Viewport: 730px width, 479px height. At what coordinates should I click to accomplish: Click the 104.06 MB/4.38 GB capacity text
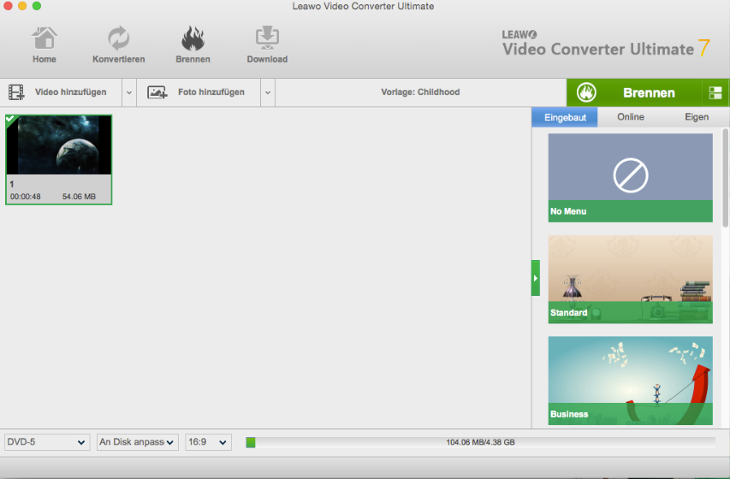(480, 442)
